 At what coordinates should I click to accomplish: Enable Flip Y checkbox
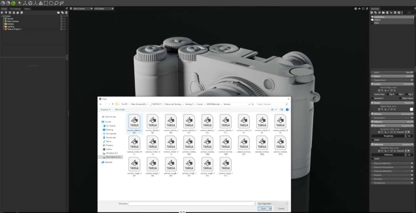397,94
